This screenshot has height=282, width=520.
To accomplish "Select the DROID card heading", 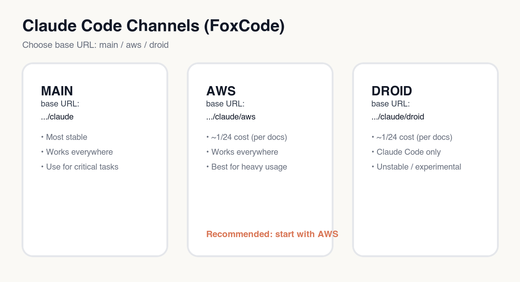I will (391, 91).
